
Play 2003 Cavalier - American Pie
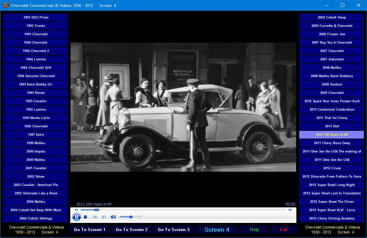[36, 185]
